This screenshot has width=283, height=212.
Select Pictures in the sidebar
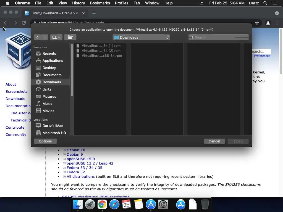[50, 96]
